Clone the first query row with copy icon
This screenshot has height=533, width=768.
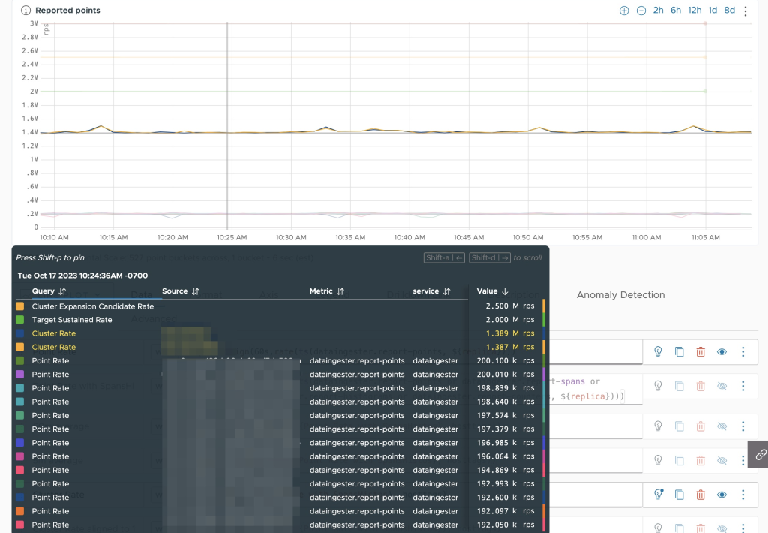[679, 351]
